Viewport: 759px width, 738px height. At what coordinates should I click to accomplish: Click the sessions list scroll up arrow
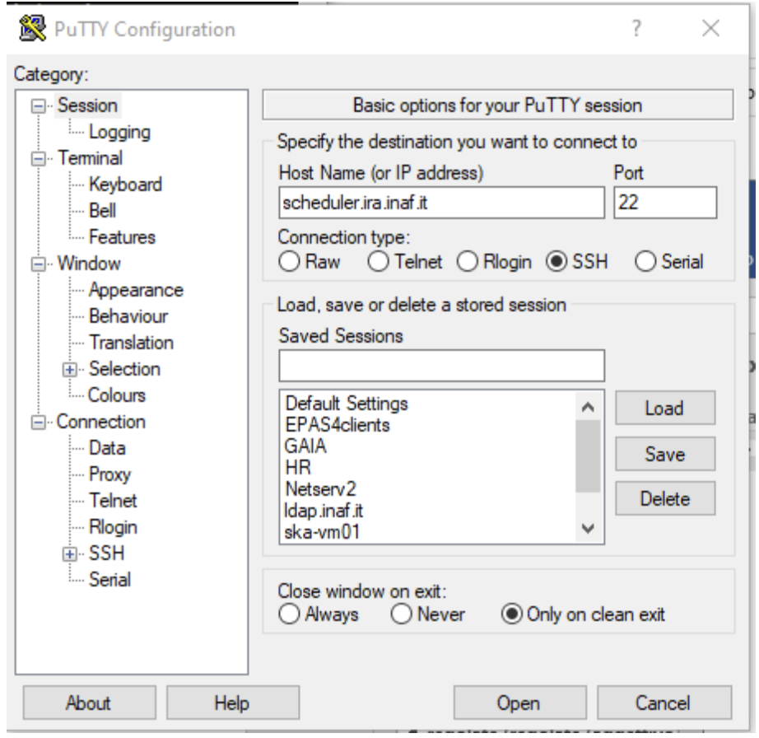coord(588,407)
